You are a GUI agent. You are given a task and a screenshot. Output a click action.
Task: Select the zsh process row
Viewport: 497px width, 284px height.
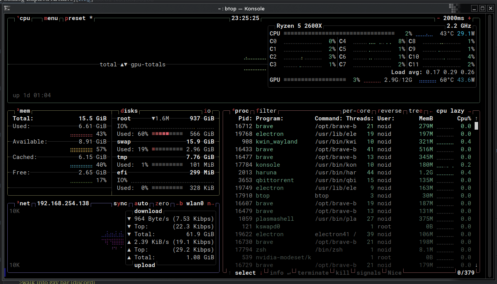(353, 250)
